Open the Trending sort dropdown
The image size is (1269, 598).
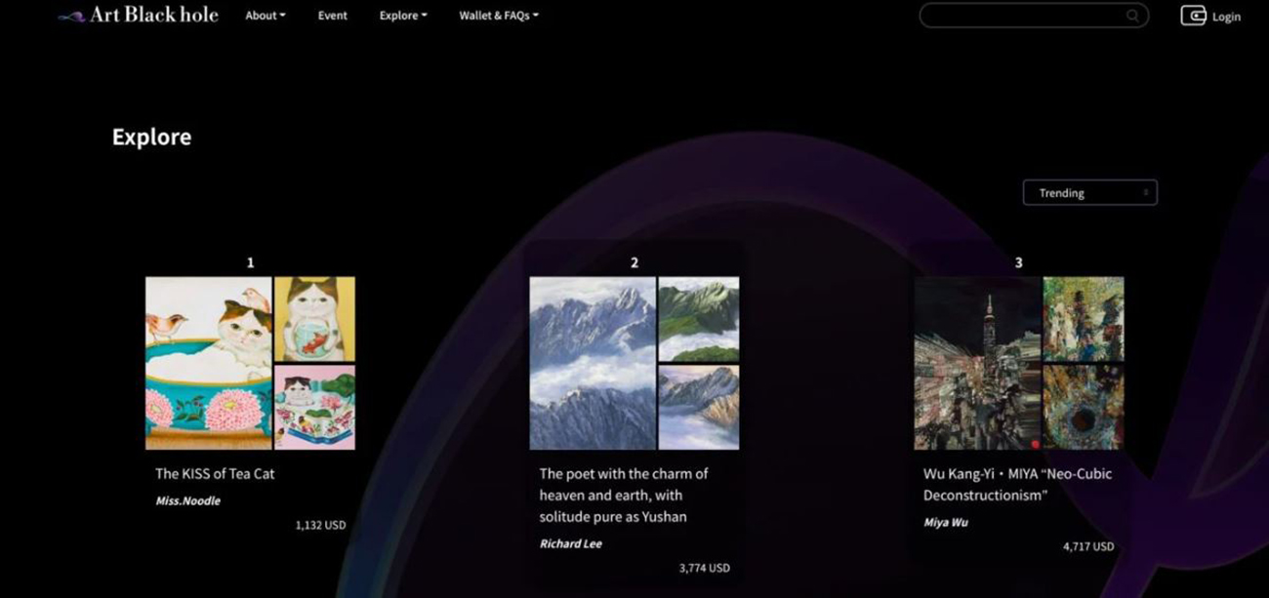1089,193
